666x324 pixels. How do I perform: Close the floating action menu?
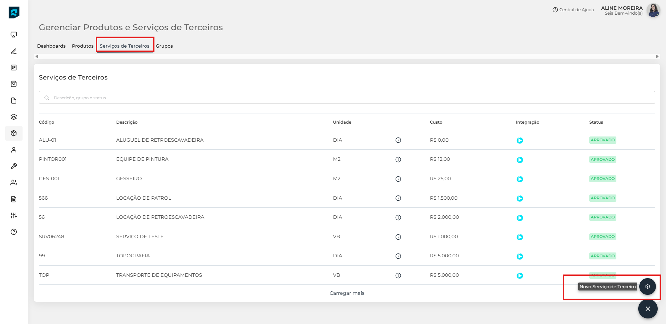tap(648, 309)
